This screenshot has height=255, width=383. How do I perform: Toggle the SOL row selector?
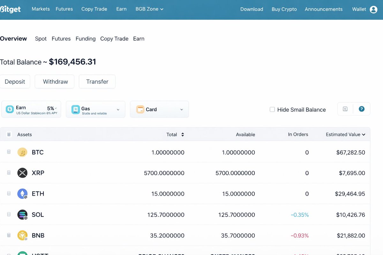[x=9, y=214]
